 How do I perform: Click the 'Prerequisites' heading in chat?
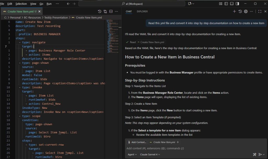pos(135,65)
